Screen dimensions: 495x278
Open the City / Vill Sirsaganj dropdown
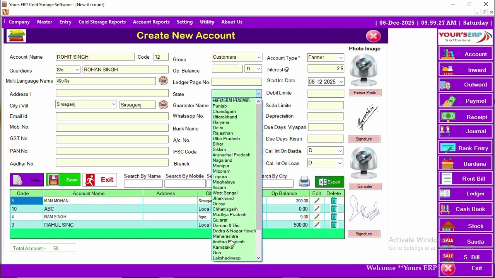113,105
